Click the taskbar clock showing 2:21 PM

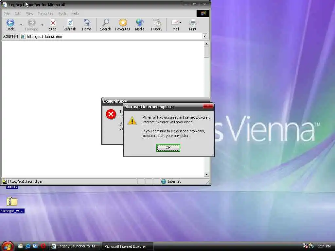coord(324,246)
